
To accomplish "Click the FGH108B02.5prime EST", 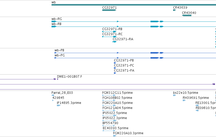I will coord(109,100).
